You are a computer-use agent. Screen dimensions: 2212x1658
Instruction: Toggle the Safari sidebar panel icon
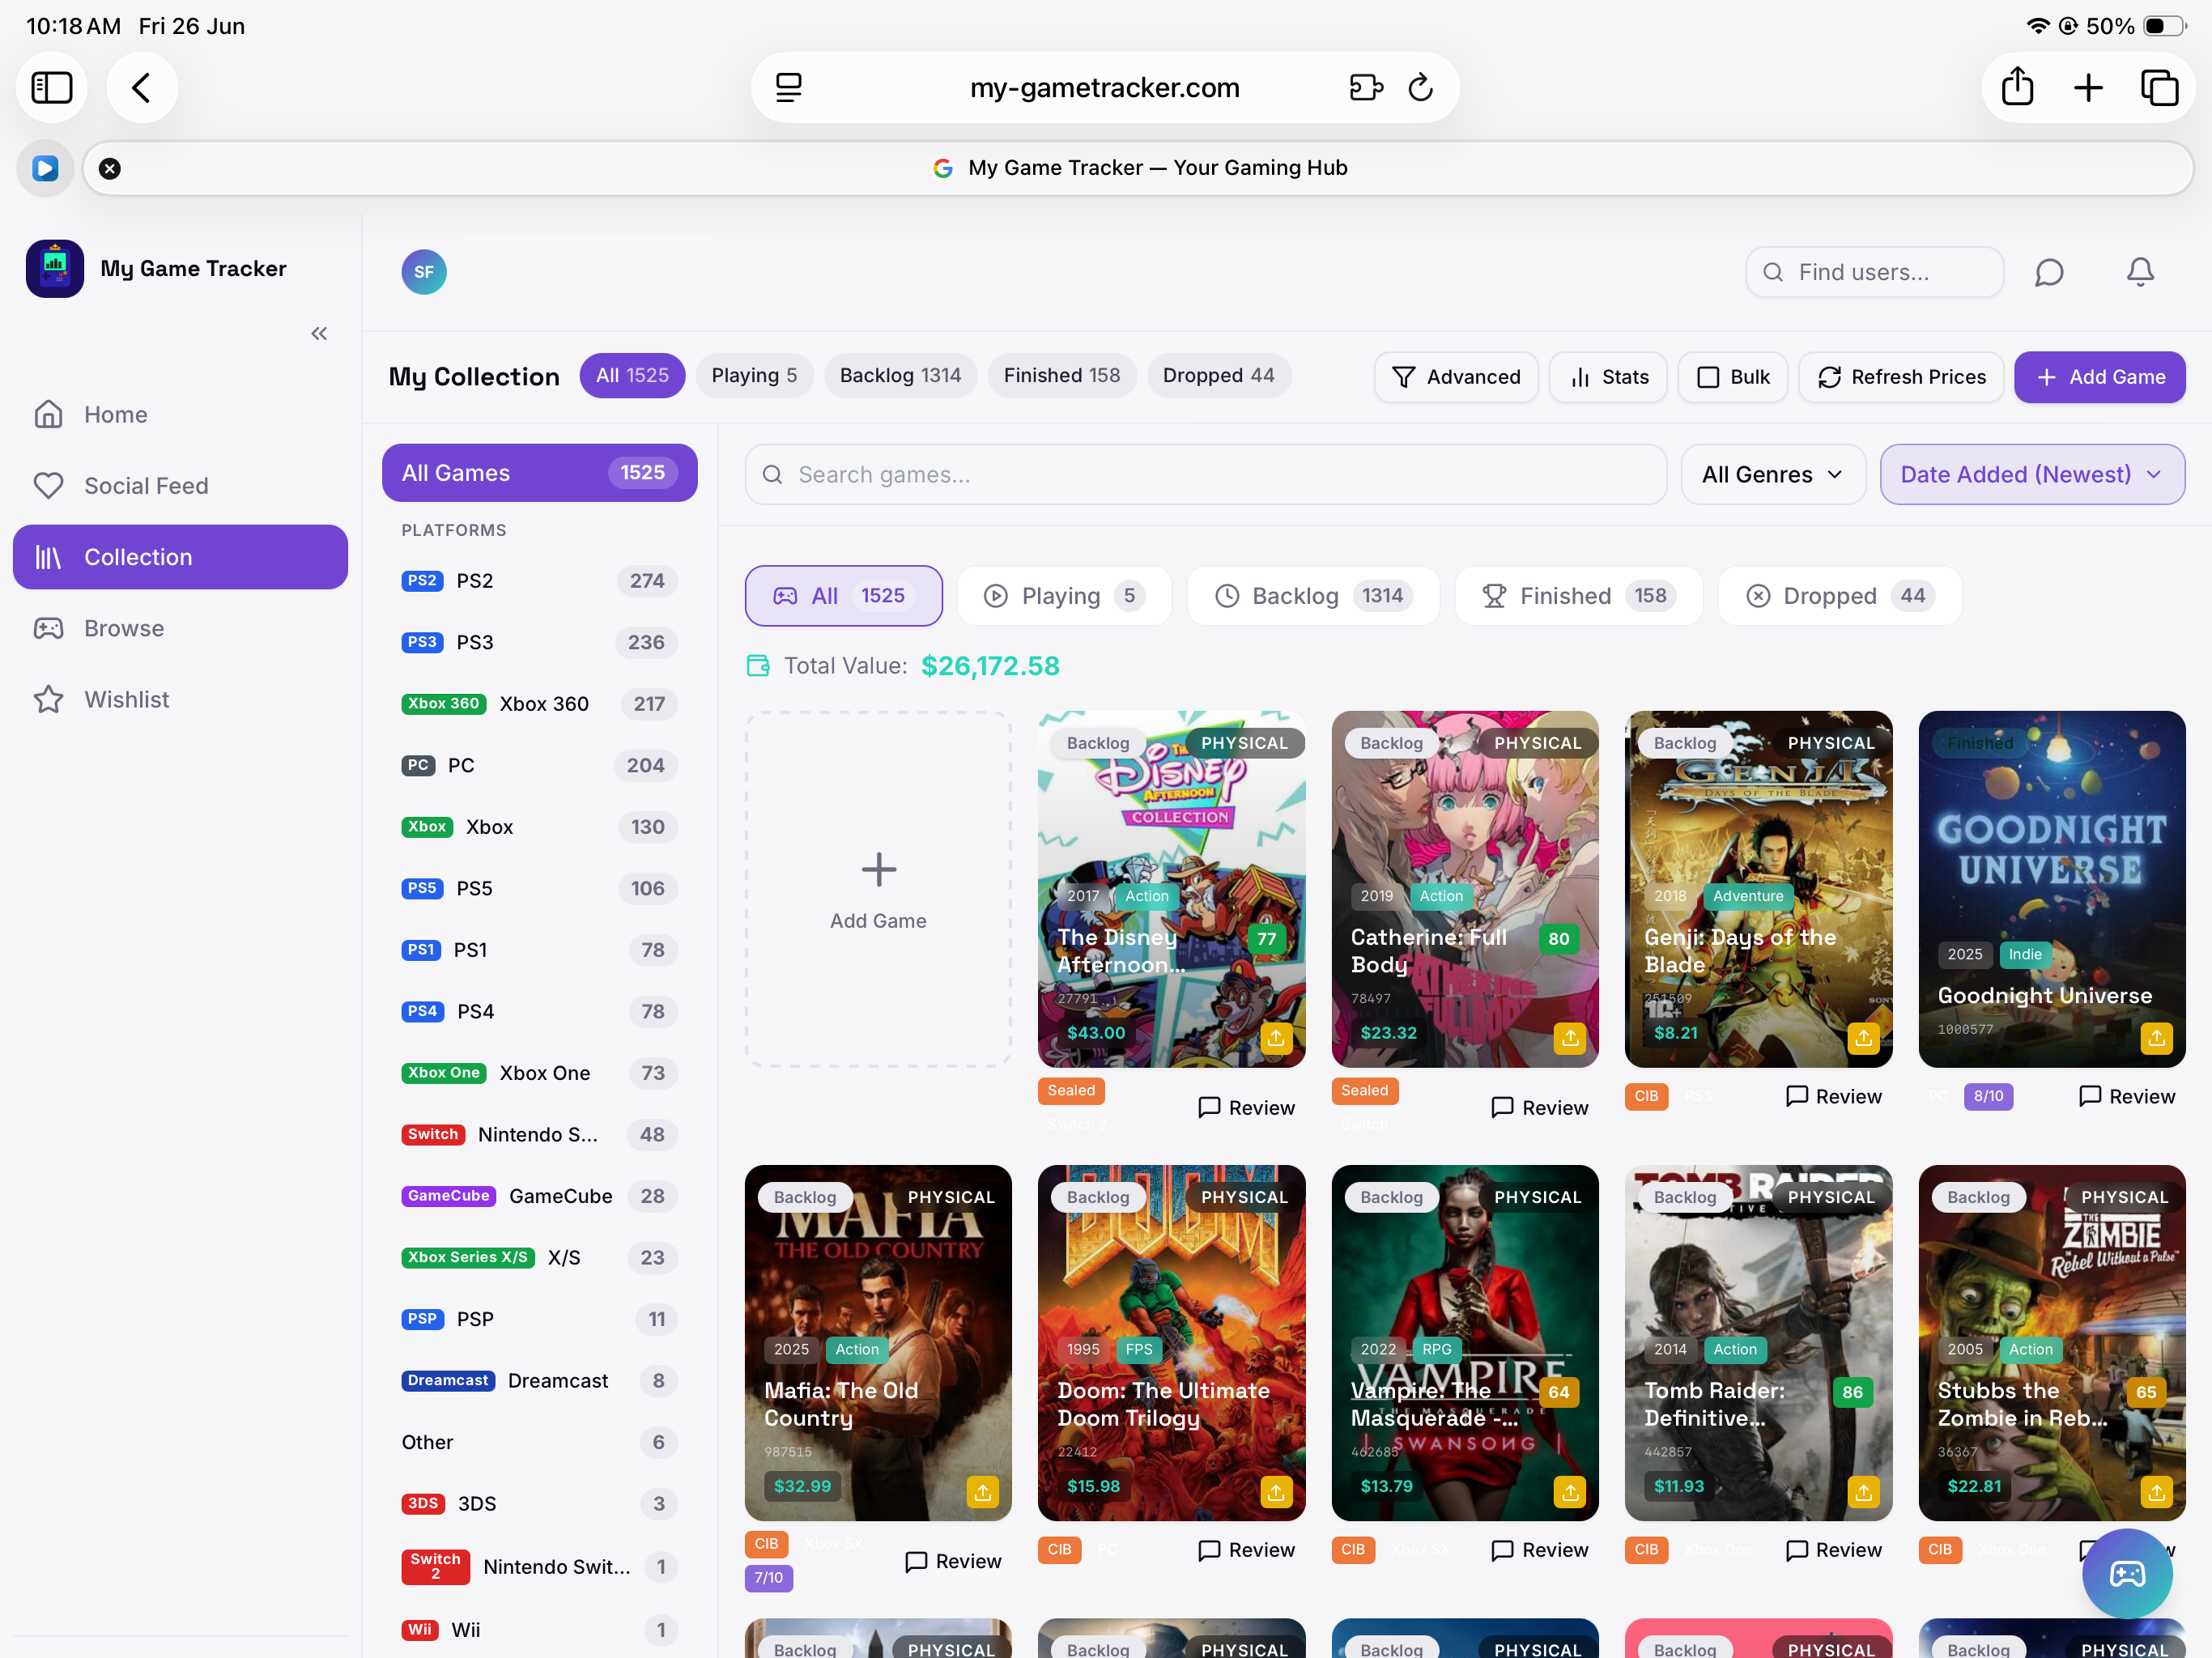point(52,88)
